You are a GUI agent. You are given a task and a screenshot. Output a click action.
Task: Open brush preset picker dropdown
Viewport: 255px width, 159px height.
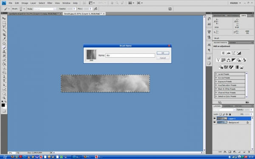pyautogui.click(x=24, y=9)
